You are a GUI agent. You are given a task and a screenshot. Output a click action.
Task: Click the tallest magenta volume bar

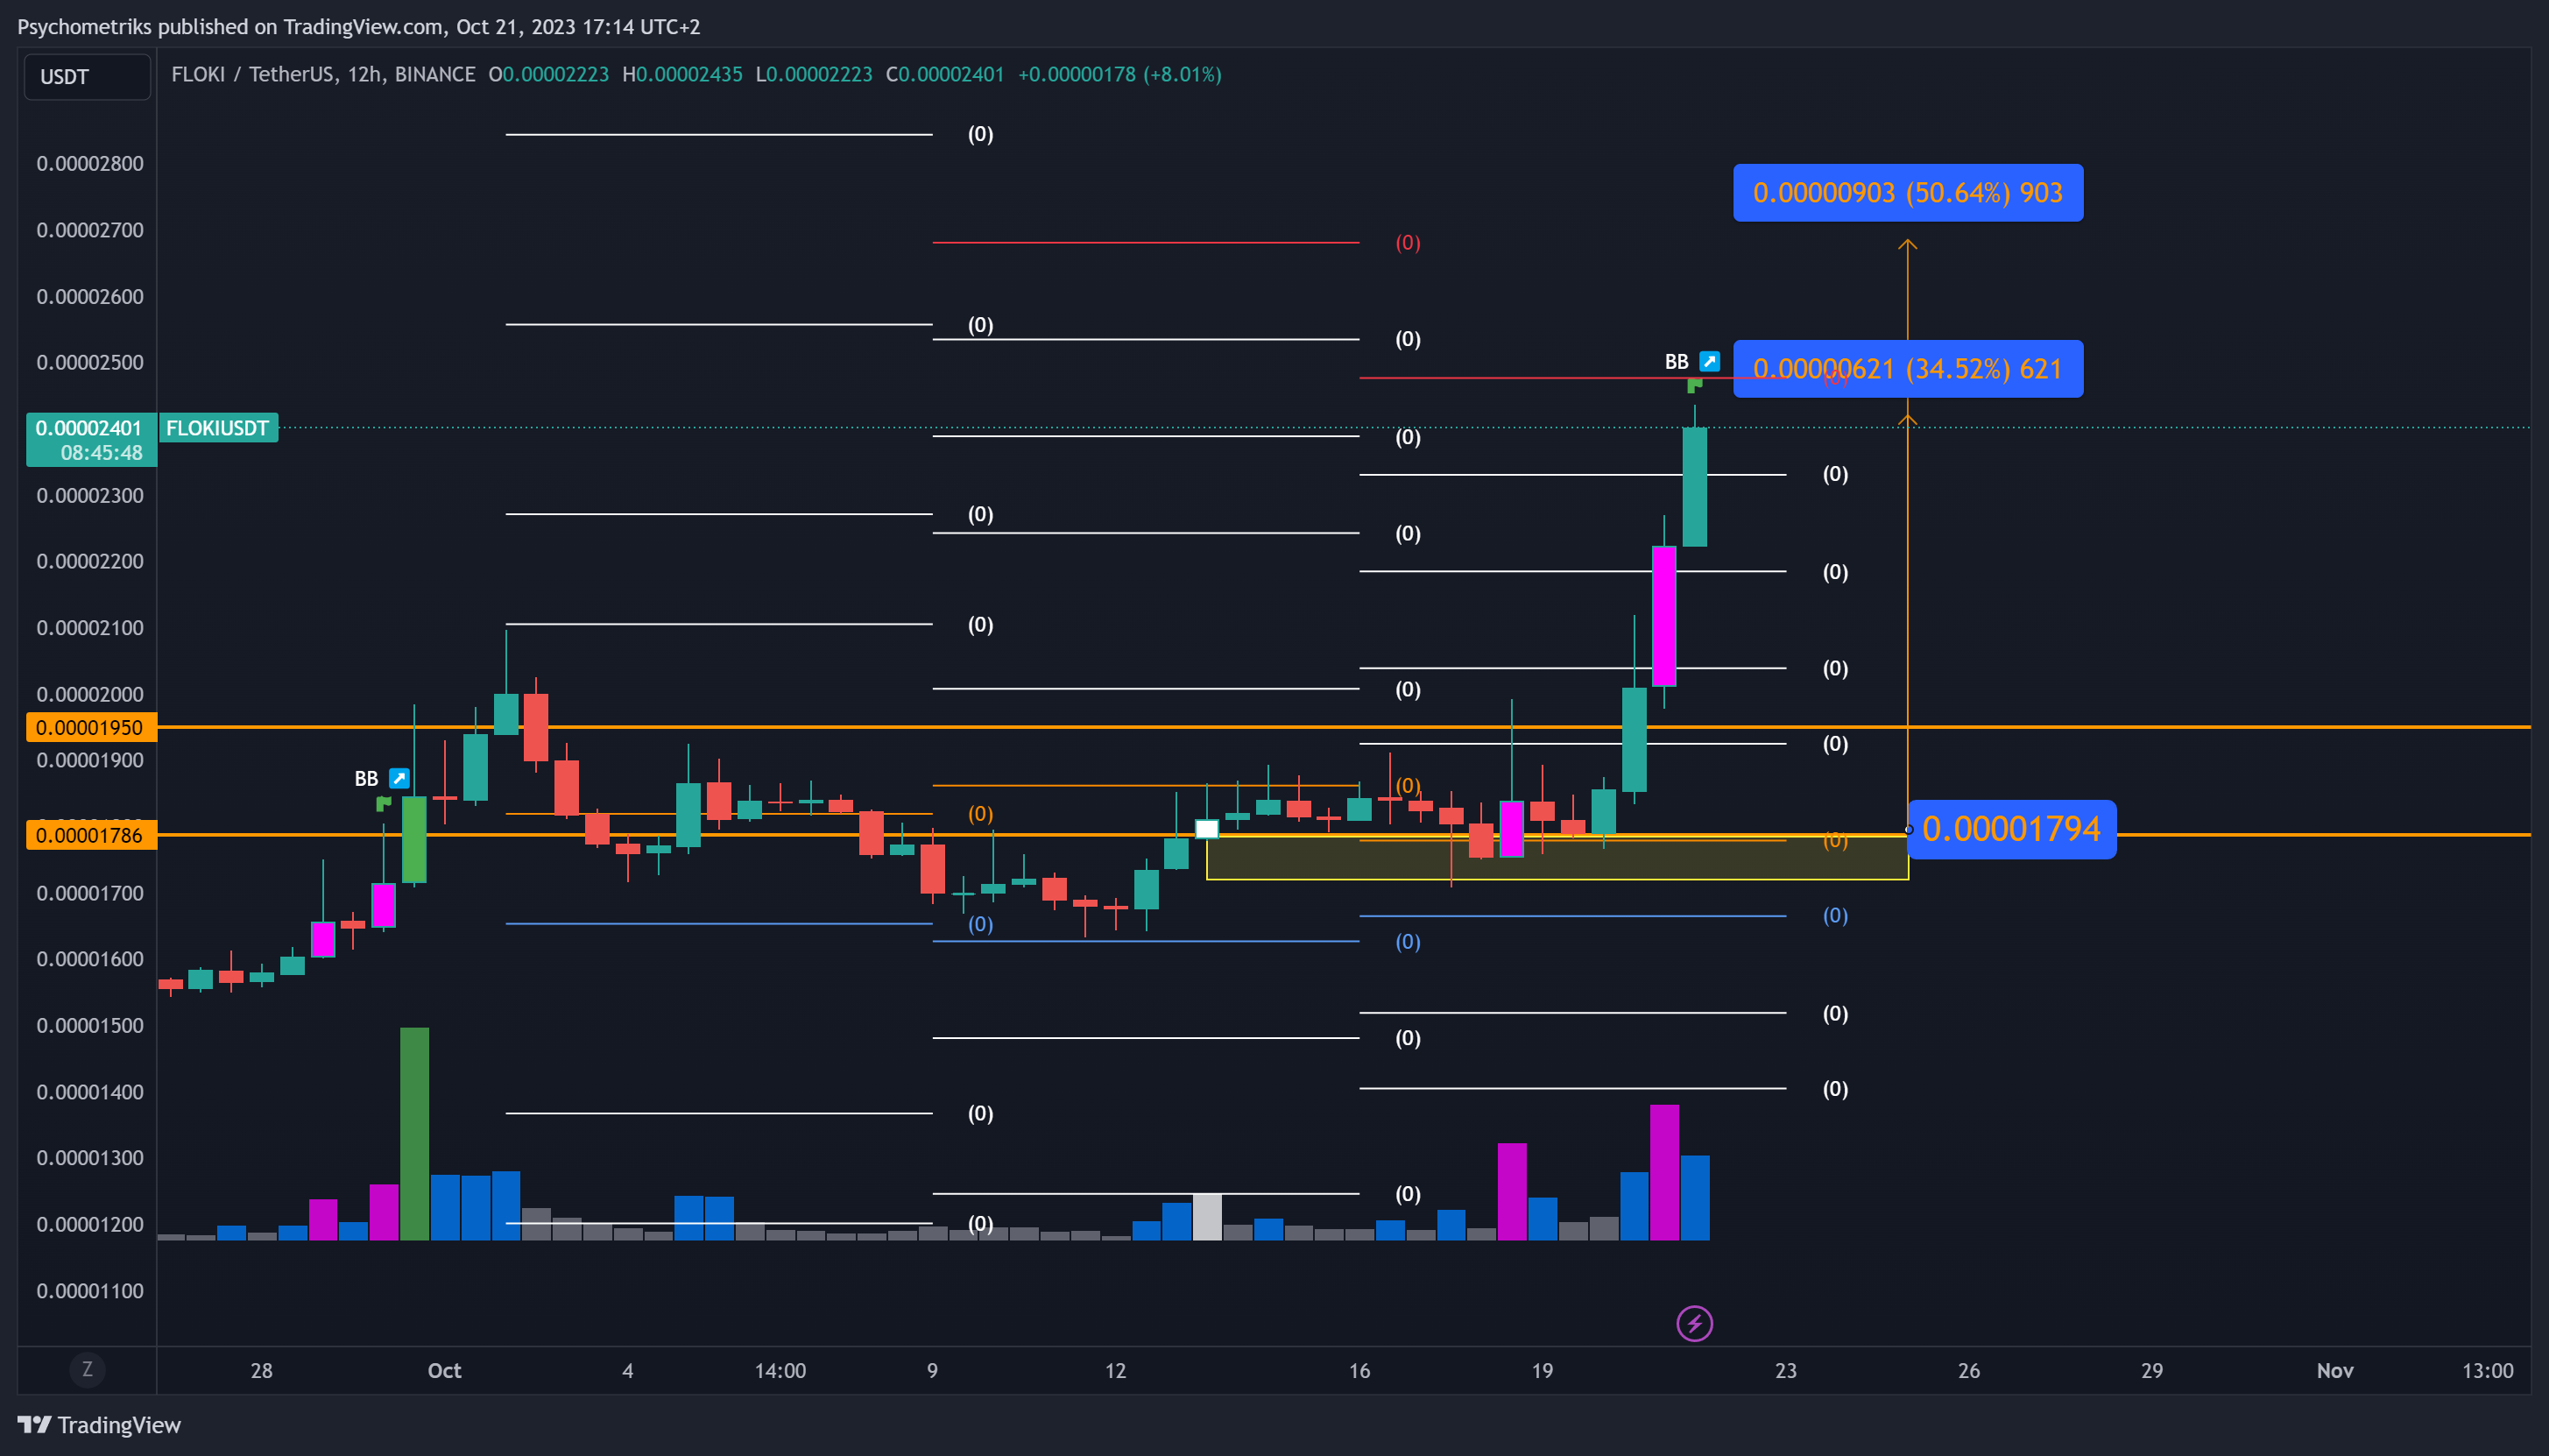coord(1663,1172)
